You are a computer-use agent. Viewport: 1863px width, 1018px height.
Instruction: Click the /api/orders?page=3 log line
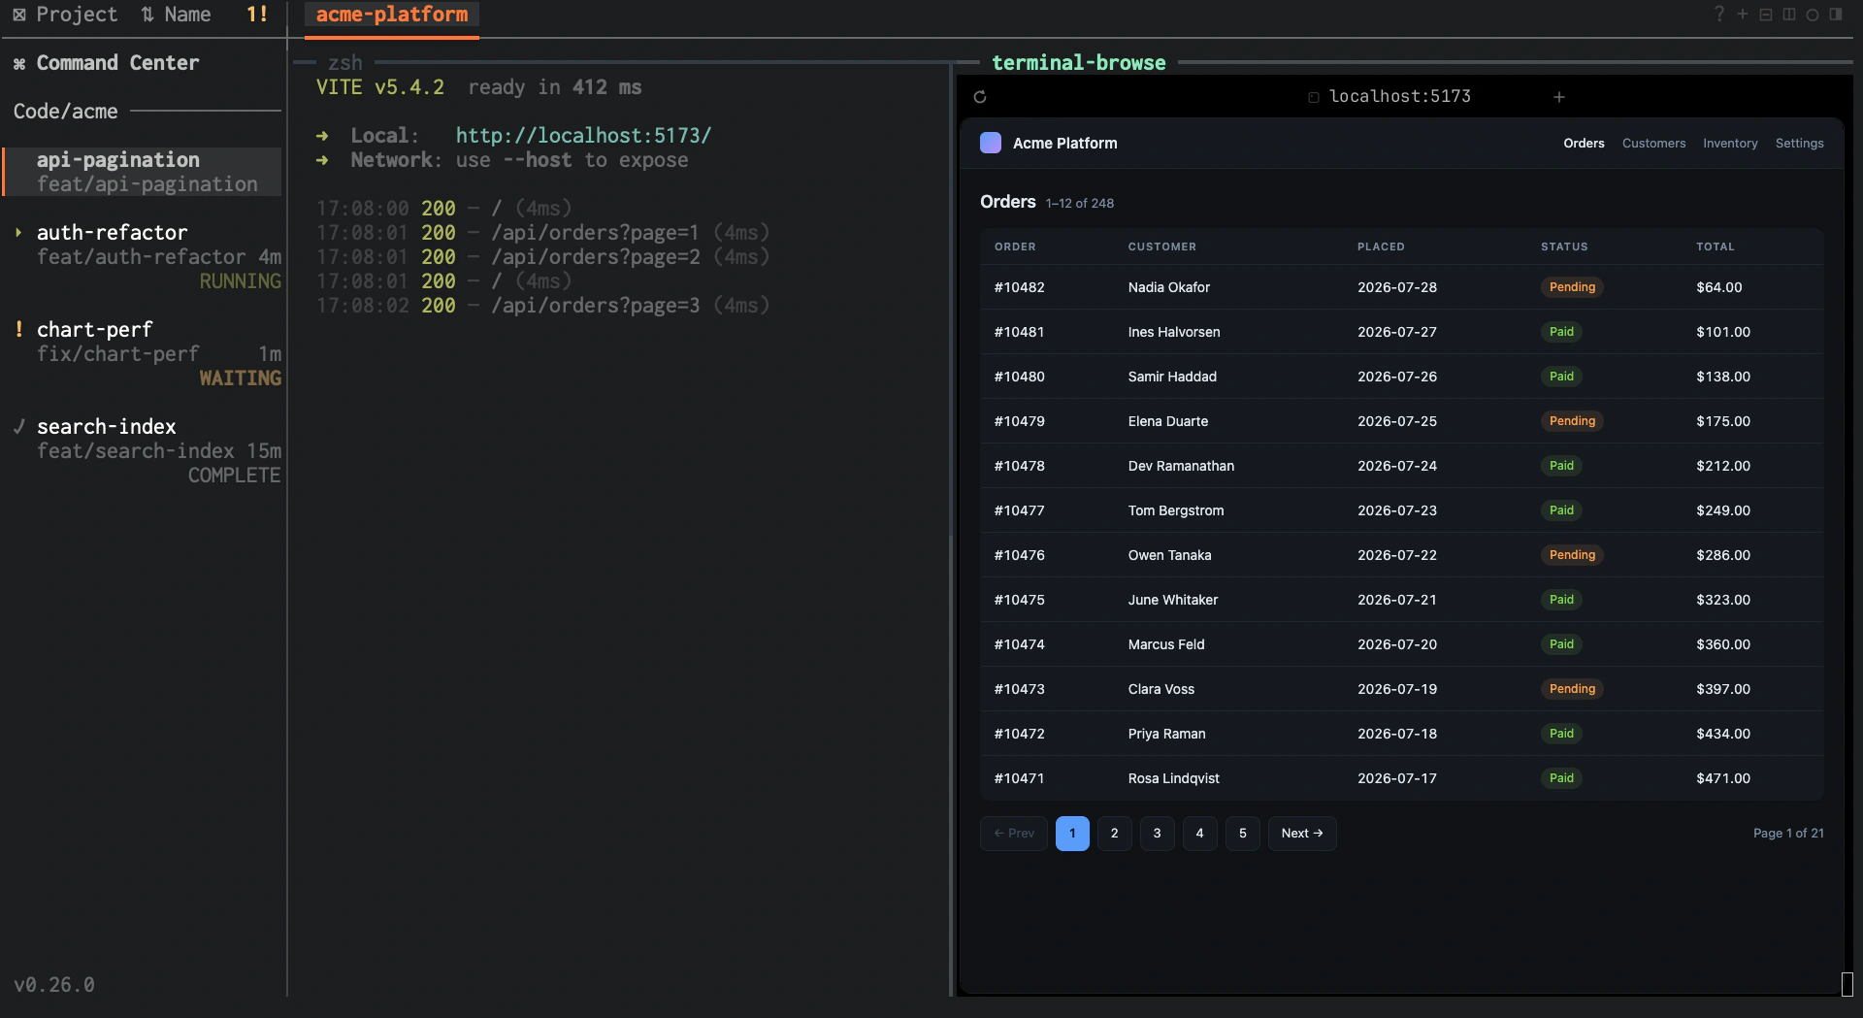pyautogui.click(x=543, y=306)
